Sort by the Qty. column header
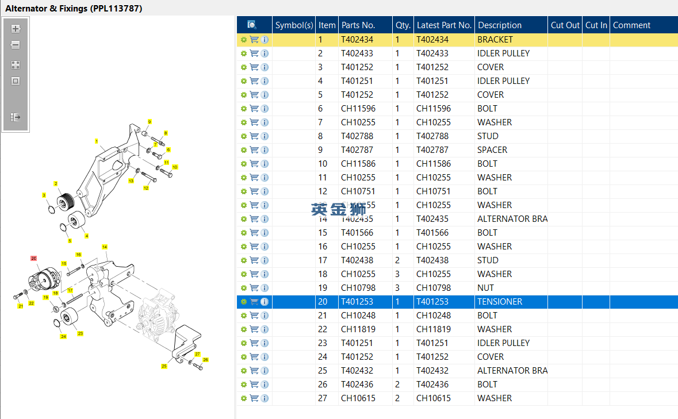678x419 pixels. pyautogui.click(x=403, y=25)
